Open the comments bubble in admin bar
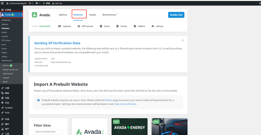This screenshot has height=135, width=261. 38,3
